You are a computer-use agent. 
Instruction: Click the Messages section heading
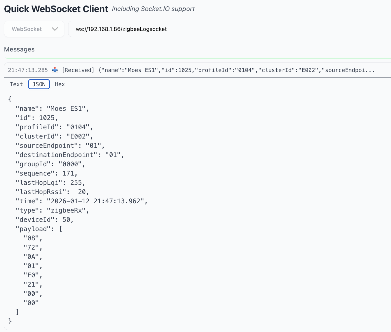pyautogui.click(x=19, y=49)
